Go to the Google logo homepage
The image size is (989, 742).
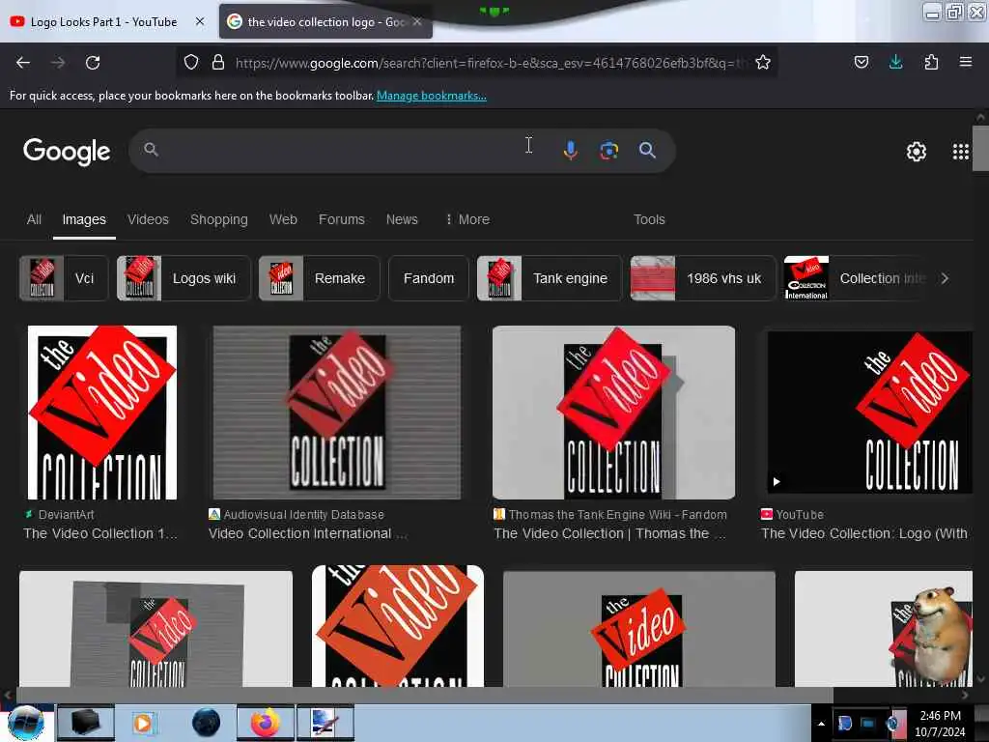pos(67,152)
